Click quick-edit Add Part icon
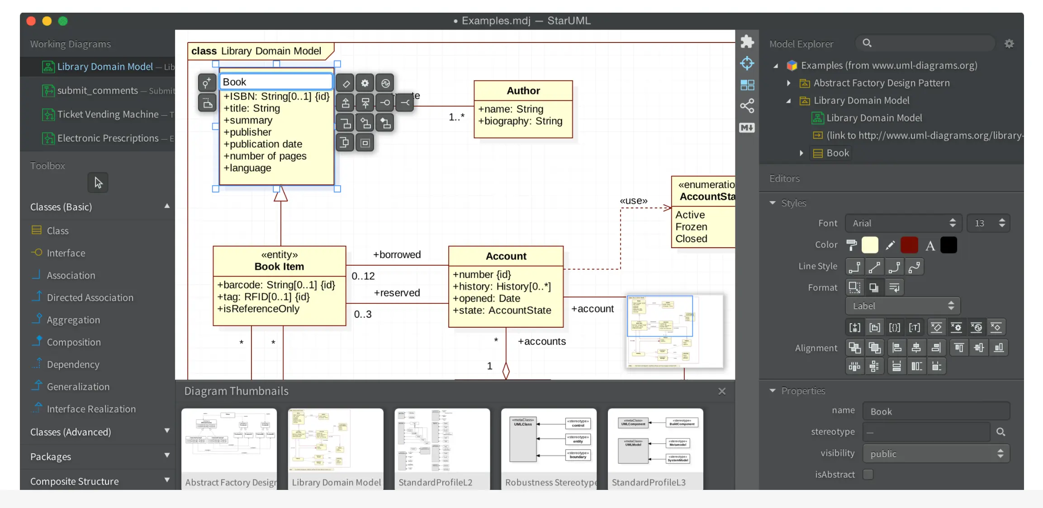Screen dimensions: 1043x508 pyautogui.click(x=365, y=143)
